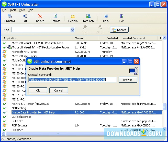Click the Find pin icon
Image resolution: width=168 pixels, height=142 pixels.
(85, 27)
